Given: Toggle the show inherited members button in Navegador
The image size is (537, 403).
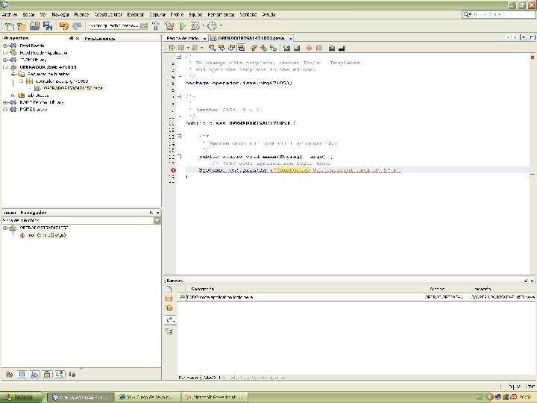Looking at the screenshot, I should click(10, 374).
